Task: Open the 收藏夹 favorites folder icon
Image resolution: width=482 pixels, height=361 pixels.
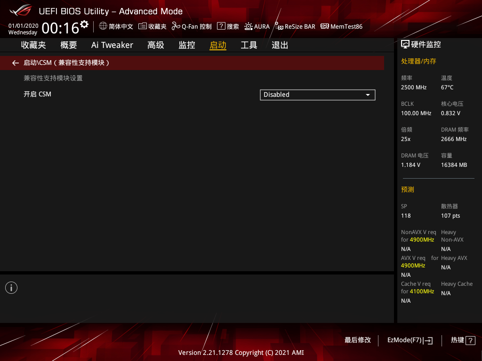Action: (x=143, y=26)
